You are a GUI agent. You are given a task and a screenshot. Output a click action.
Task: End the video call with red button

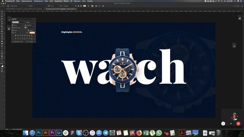[x=238, y=124]
